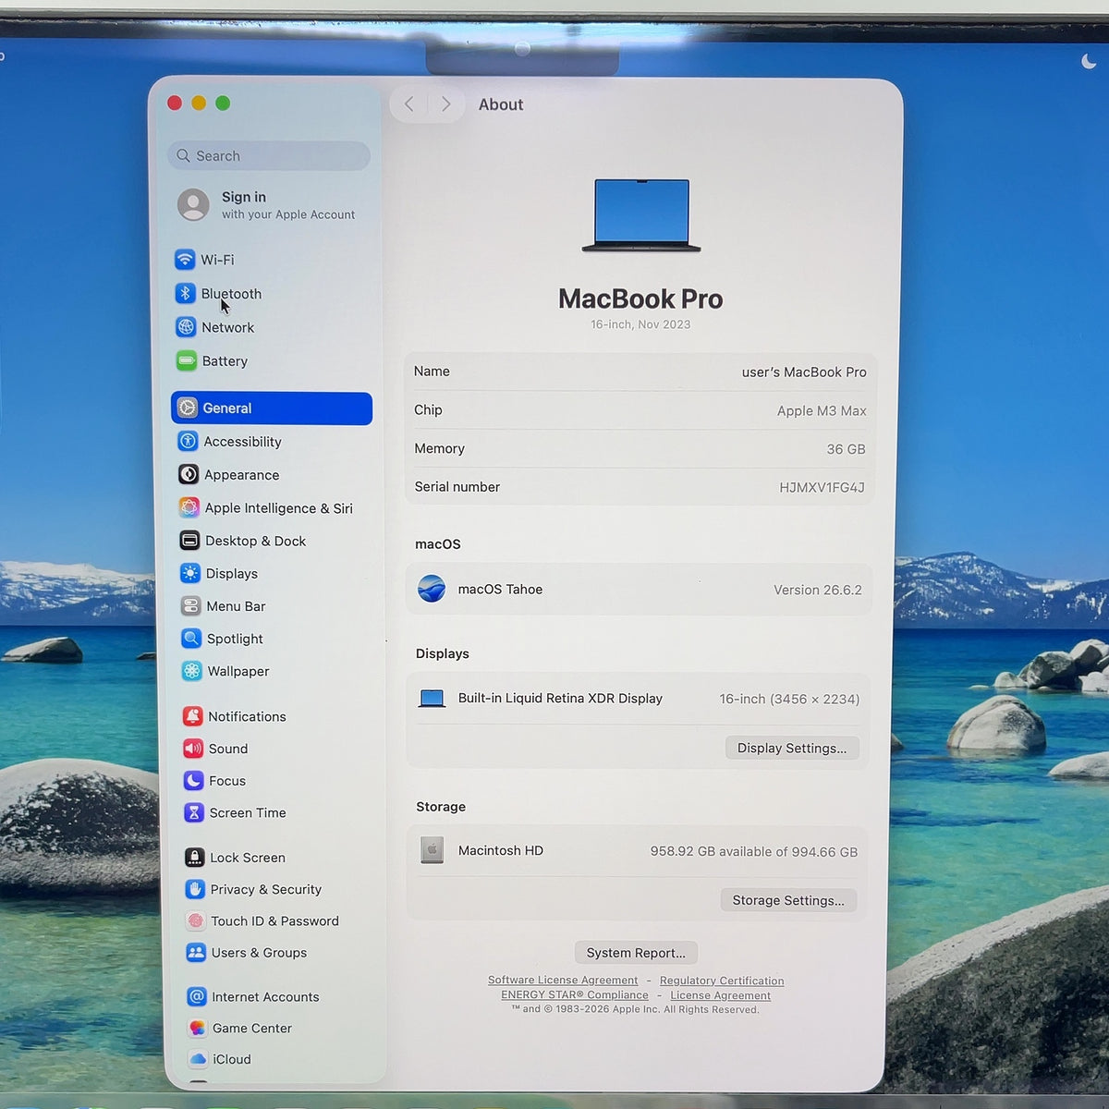Open the Focus moon icon
The image size is (1109, 1109).
click(x=193, y=780)
